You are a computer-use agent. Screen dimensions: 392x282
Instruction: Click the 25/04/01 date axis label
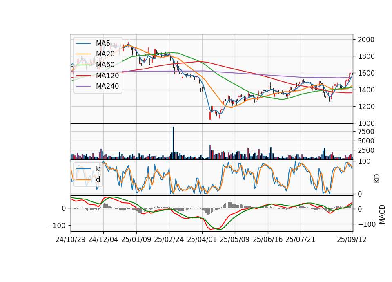(x=202, y=239)
